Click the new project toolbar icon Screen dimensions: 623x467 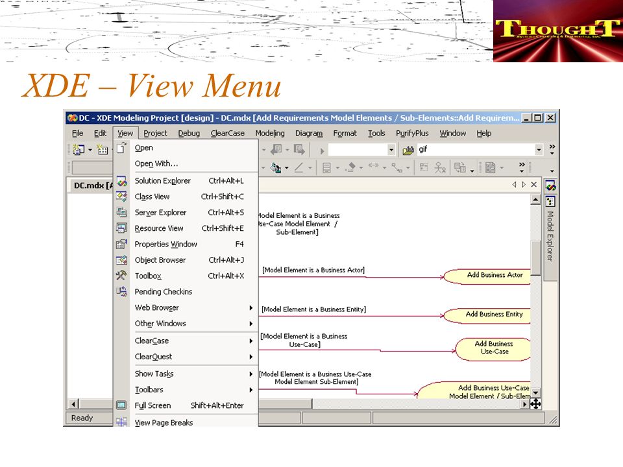[x=79, y=149]
